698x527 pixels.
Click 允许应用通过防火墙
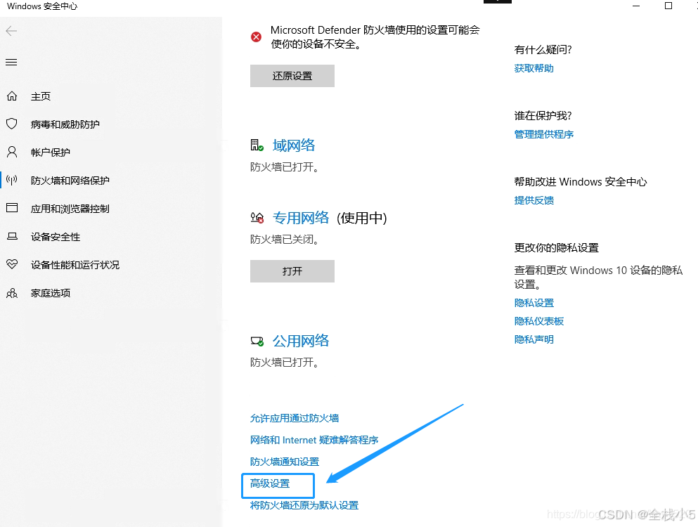coord(295,417)
